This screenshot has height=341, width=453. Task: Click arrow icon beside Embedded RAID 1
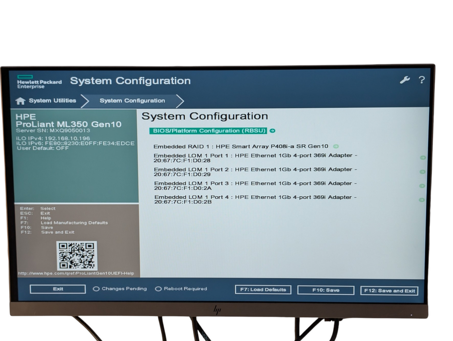[336, 146]
